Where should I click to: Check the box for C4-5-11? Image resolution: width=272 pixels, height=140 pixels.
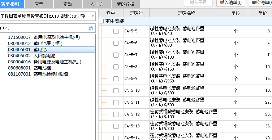point(116,103)
